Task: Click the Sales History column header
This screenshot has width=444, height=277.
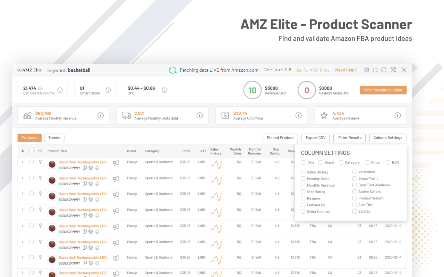Action: [216, 151]
